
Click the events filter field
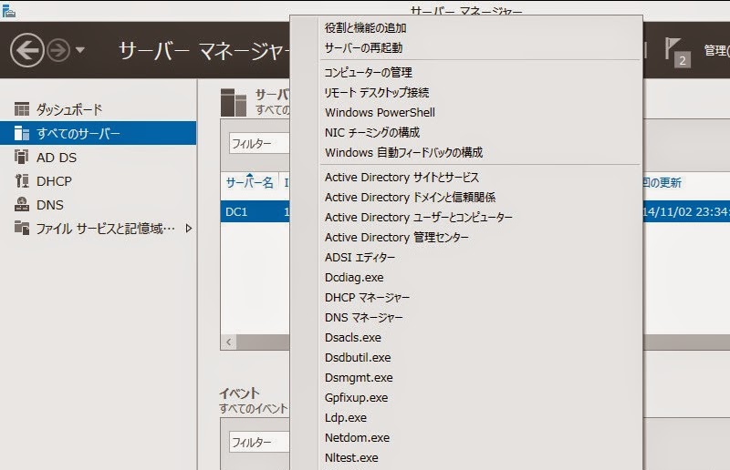click(x=259, y=442)
